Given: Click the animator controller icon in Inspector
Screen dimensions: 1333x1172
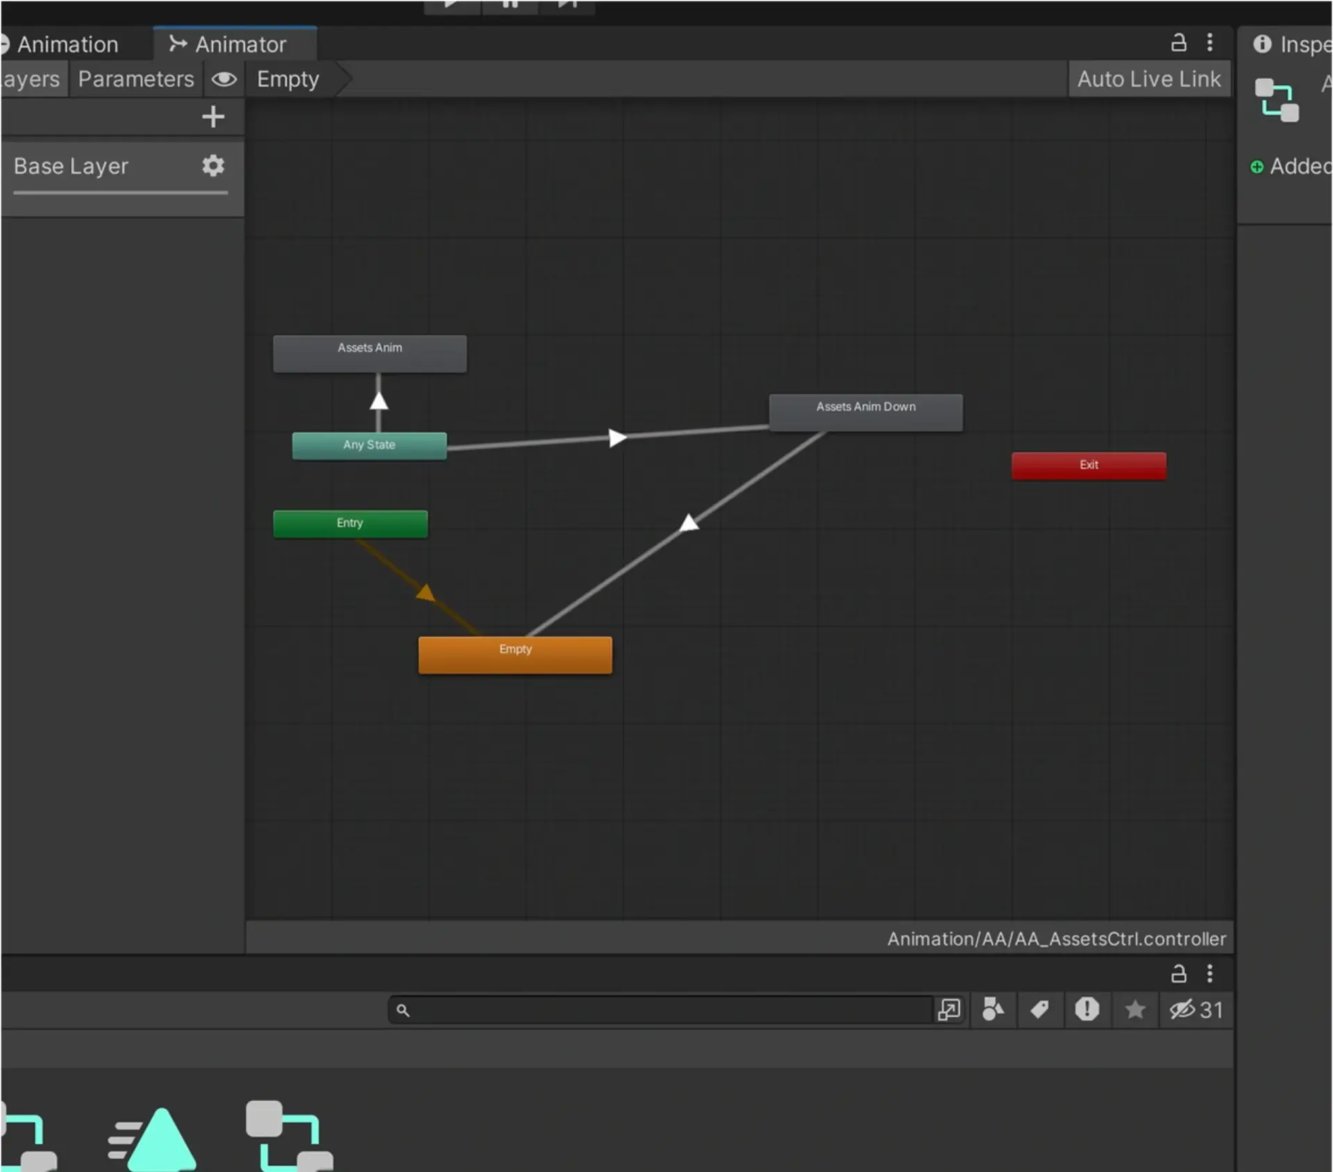Looking at the screenshot, I should (x=1277, y=101).
